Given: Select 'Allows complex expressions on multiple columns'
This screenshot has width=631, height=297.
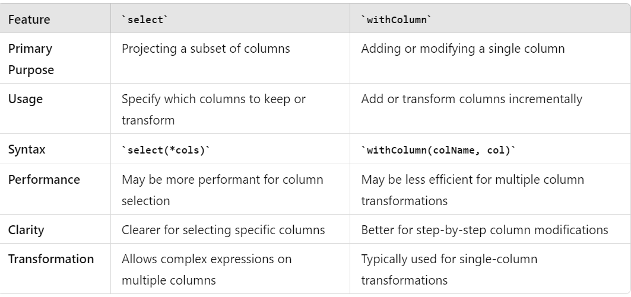Looking at the screenshot, I should click(207, 269).
